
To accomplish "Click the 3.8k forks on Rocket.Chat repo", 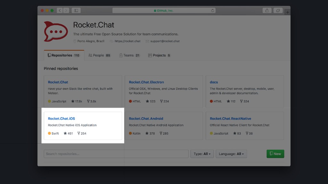I will click(92, 101).
